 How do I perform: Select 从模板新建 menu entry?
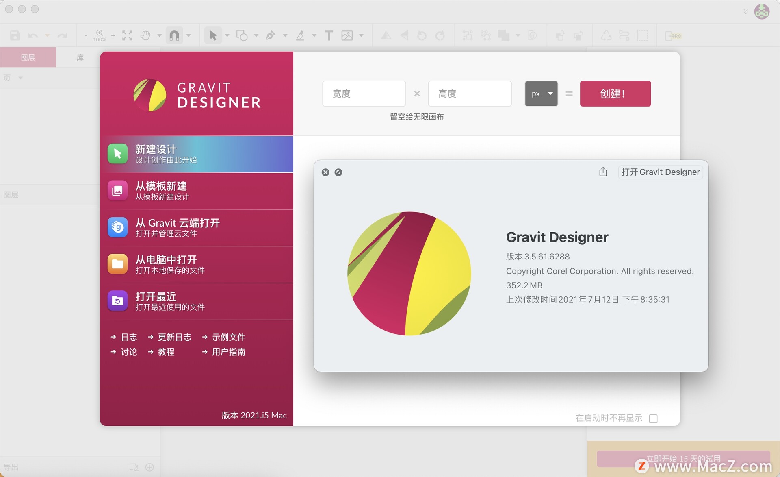click(197, 191)
